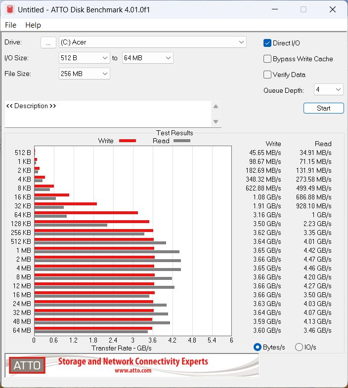
Task: Click the 1 MB row label in chart
Action: pos(24,250)
